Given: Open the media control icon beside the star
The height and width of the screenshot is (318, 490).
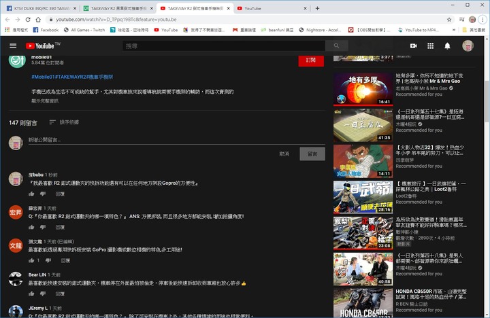Looking at the screenshot, I should tap(461, 19).
